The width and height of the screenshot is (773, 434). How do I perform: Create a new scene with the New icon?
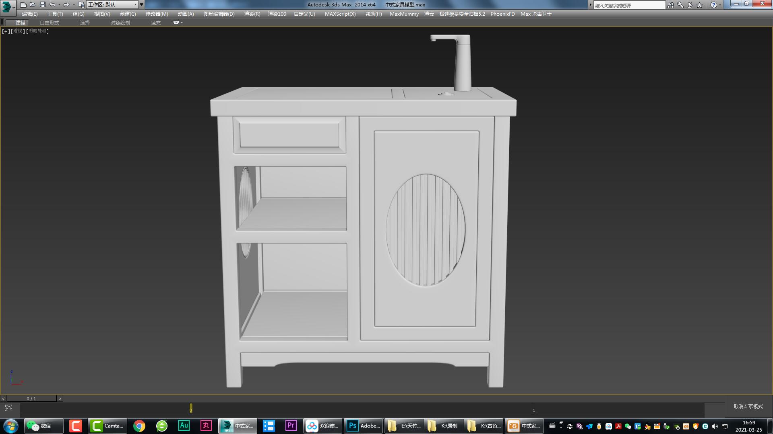24,4
